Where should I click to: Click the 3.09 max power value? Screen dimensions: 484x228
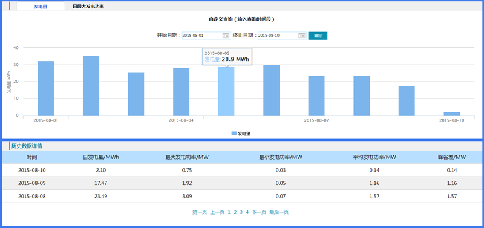187,196
